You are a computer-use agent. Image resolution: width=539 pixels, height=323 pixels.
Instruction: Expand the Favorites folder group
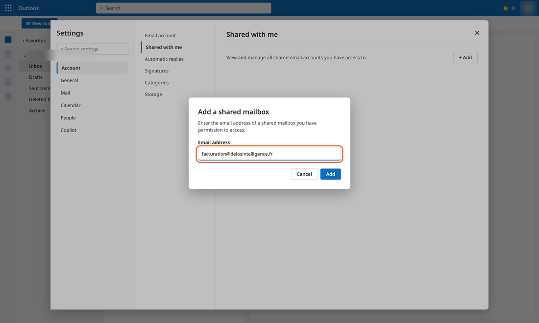(34, 41)
